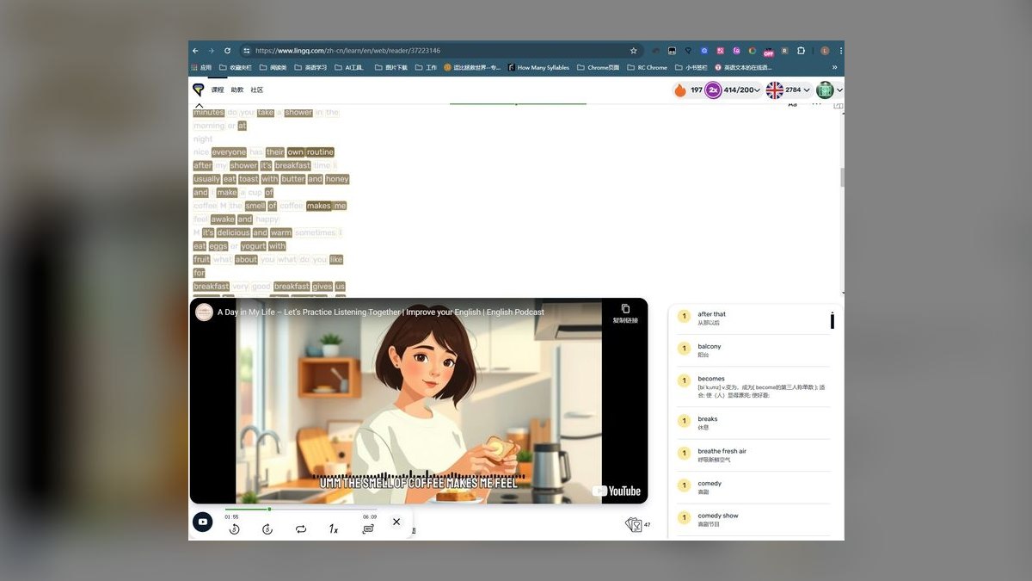Change the 1x playback speed

tap(334, 529)
